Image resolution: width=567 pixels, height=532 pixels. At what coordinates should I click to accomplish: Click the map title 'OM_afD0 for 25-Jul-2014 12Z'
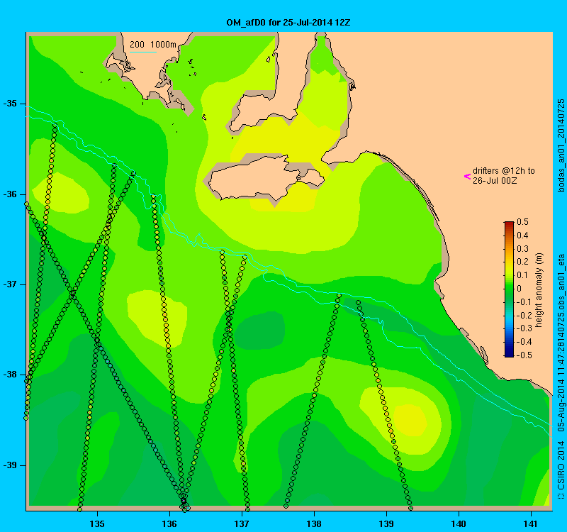point(288,23)
